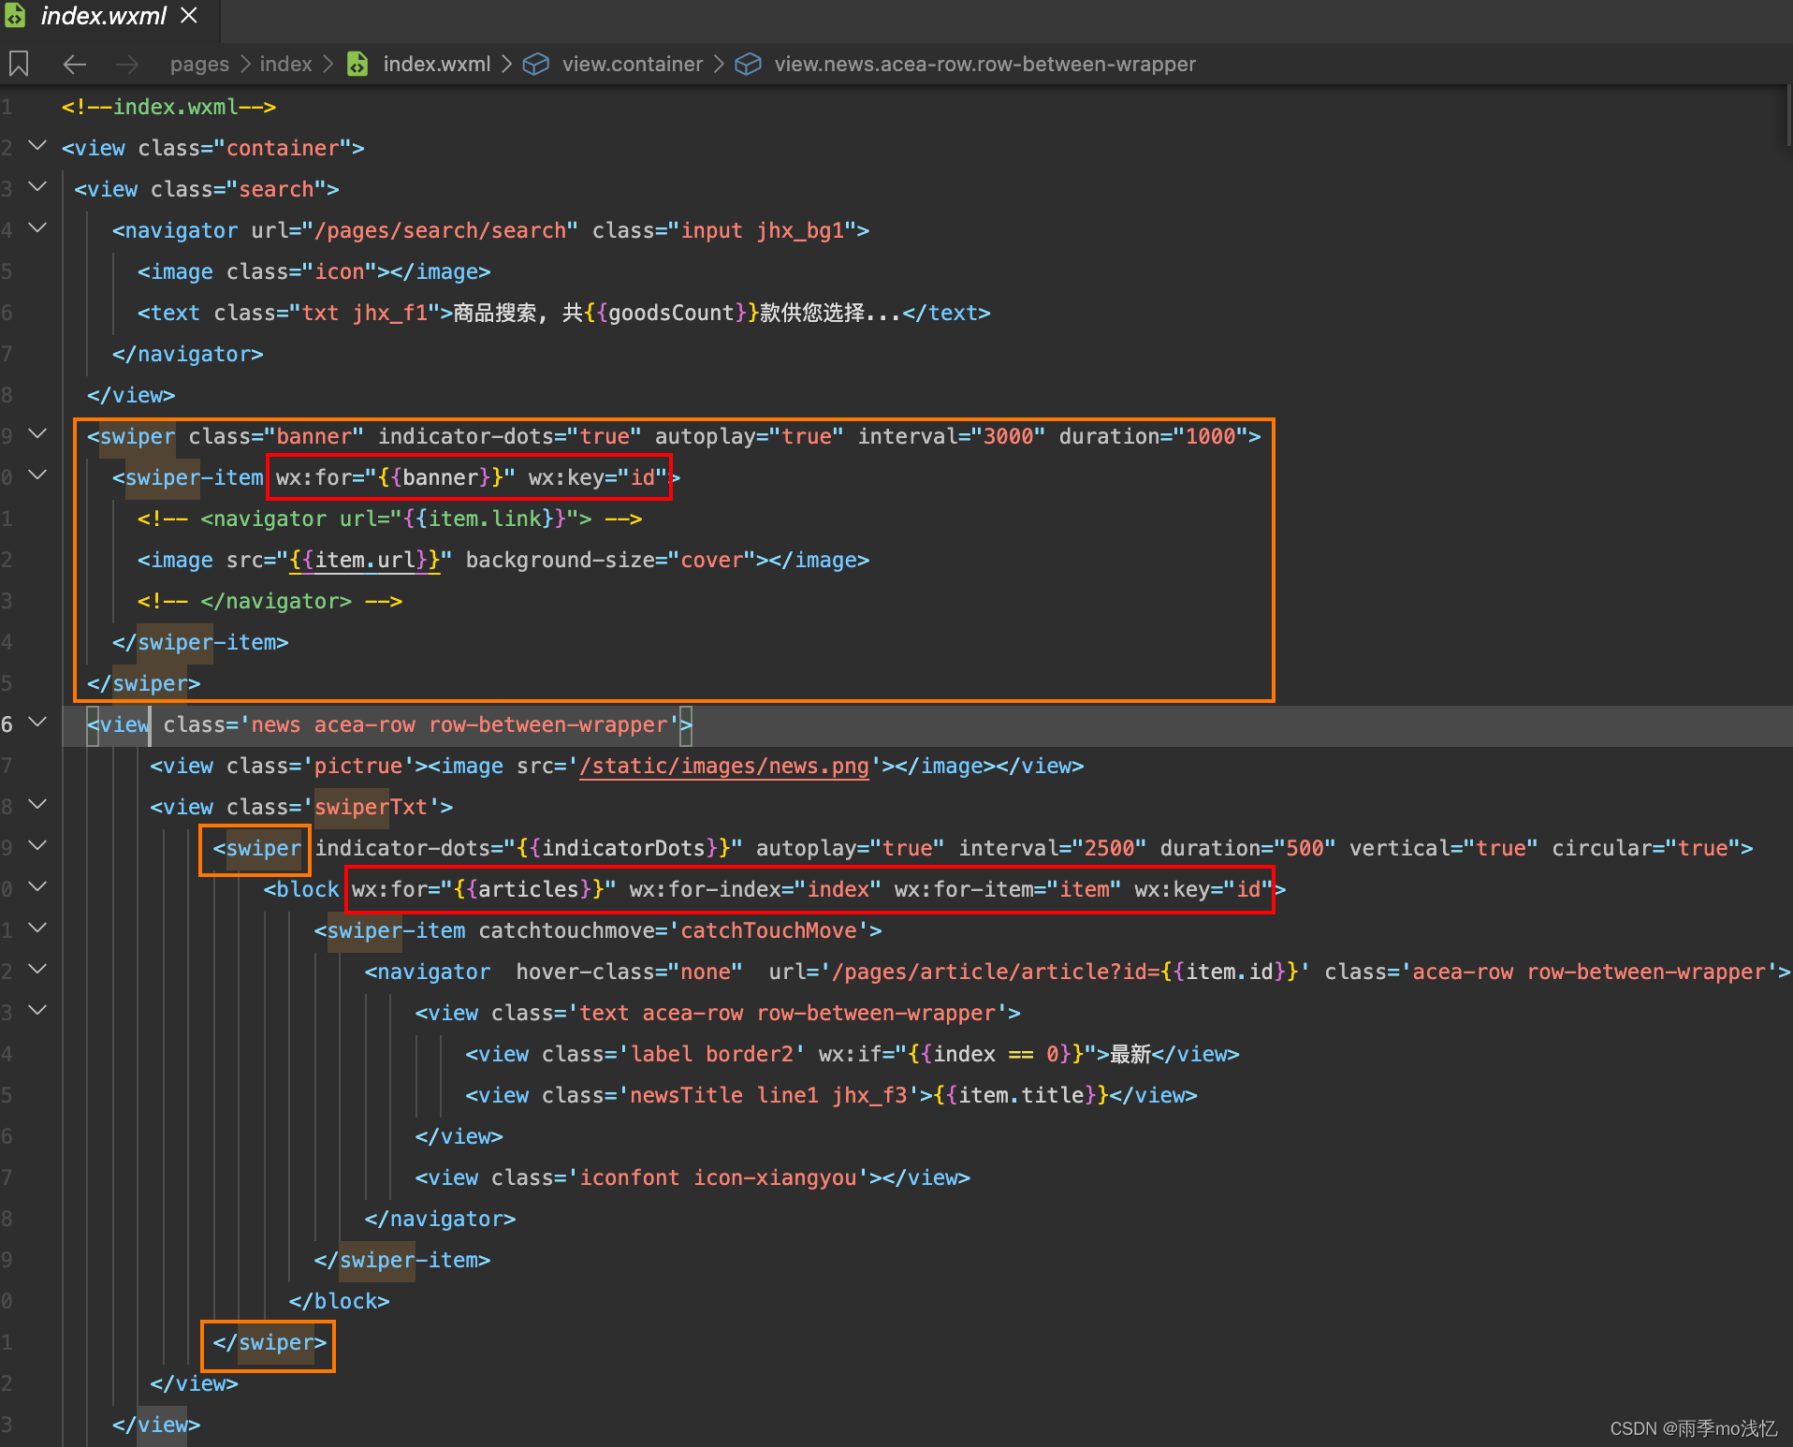Click wx:for="{{banner}}" attribute

[x=395, y=477]
